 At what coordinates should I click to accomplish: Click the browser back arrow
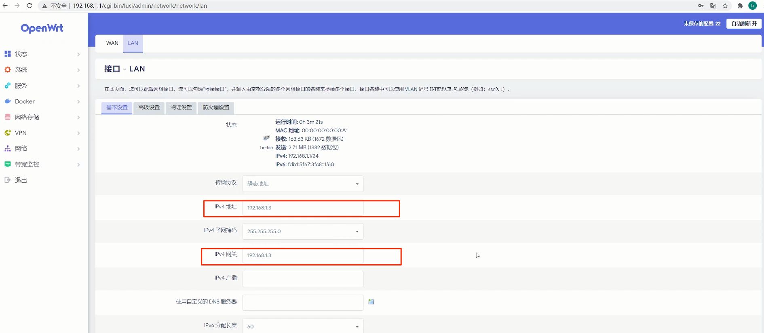tap(5, 6)
